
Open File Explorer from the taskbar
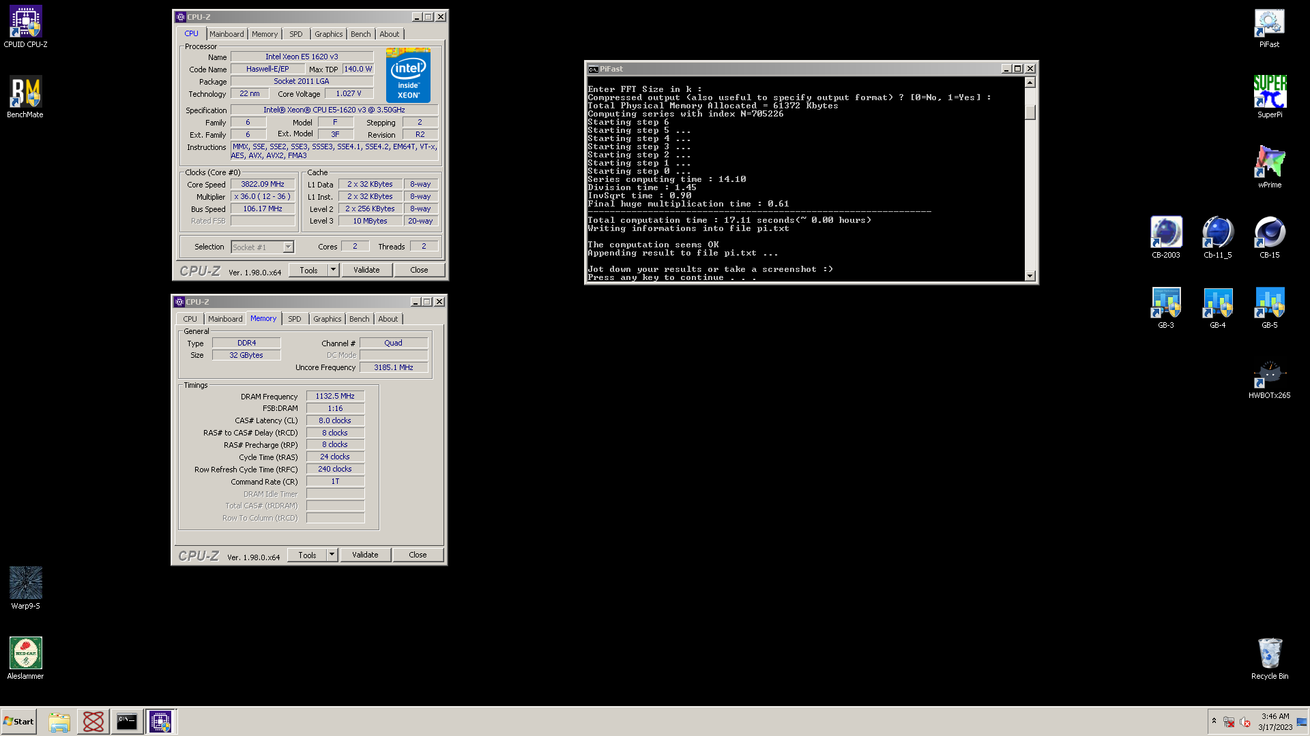(59, 722)
